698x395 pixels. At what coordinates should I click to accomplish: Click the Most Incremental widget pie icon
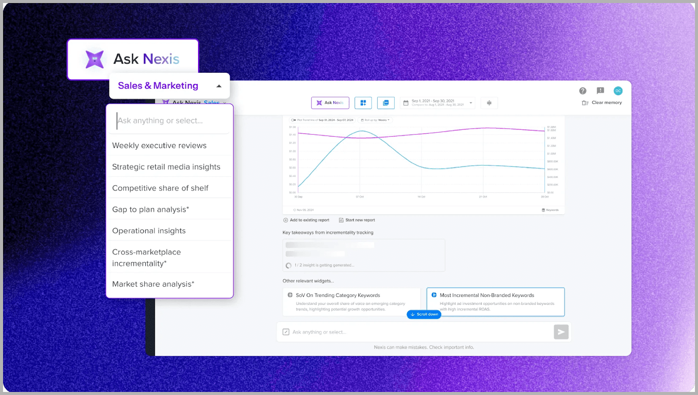(434, 295)
